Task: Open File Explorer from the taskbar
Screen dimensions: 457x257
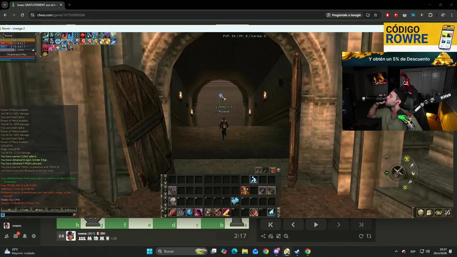Action: [245, 251]
